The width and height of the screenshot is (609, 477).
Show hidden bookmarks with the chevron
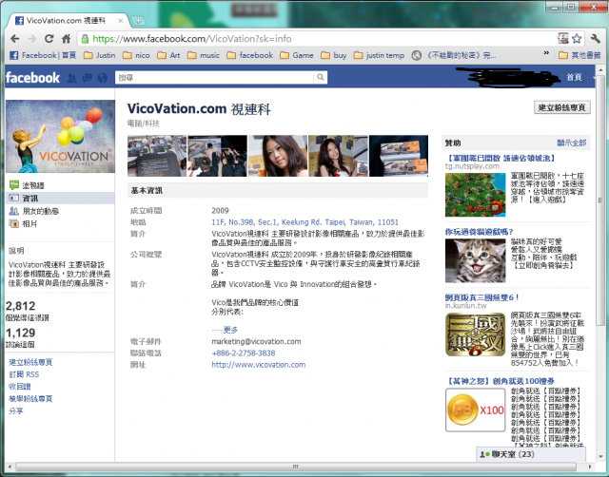click(x=546, y=53)
